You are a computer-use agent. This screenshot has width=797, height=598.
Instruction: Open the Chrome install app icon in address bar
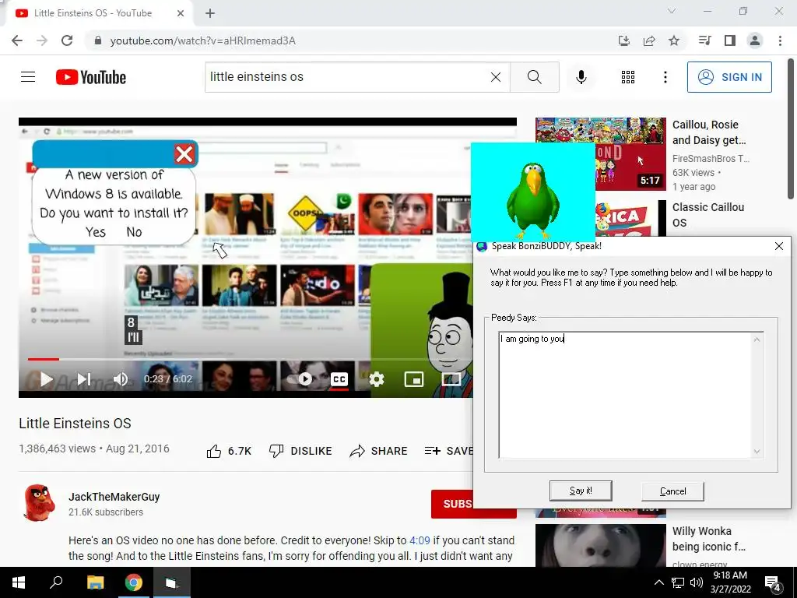[x=623, y=40]
